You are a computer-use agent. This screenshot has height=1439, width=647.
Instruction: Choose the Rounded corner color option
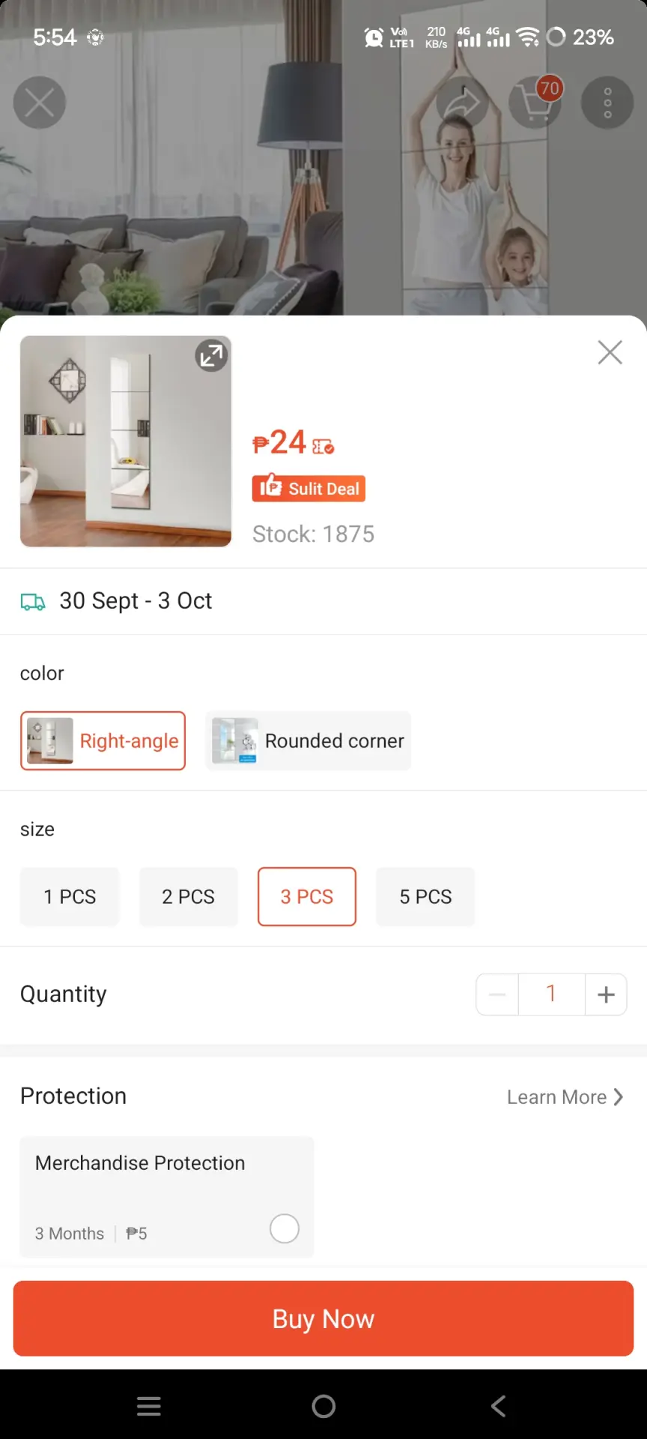pyautogui.click(x=309, y=740)
